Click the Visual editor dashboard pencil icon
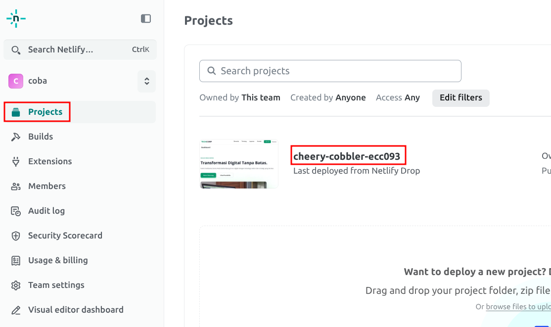551x327 pixels. click(16, 310)
